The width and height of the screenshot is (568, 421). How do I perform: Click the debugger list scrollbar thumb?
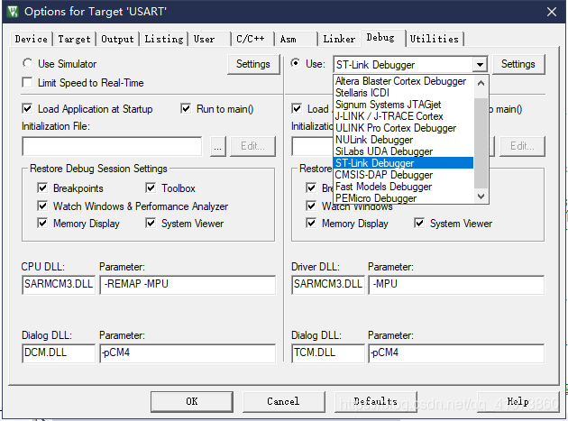coord(481,143)
